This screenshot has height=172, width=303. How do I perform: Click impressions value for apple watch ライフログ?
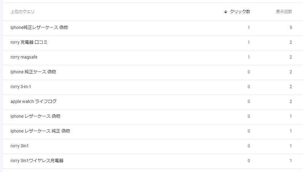(291, 101)
